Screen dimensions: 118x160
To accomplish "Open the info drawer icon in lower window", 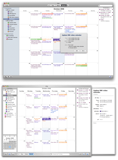I will point(88,154).
